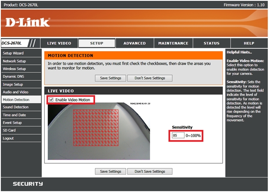Open Setup Wizard in the sidebar
The image size is (269, 192).
point(13,53)
